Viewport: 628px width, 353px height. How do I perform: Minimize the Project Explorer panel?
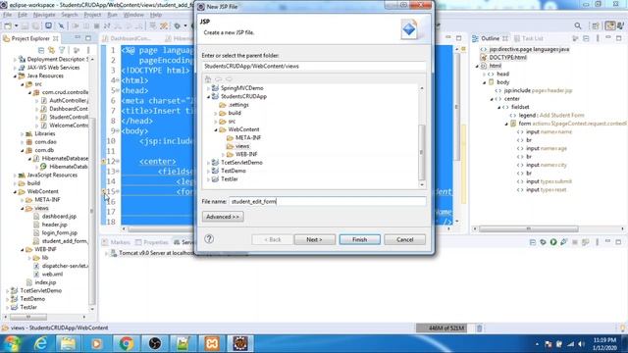(78, 38)
